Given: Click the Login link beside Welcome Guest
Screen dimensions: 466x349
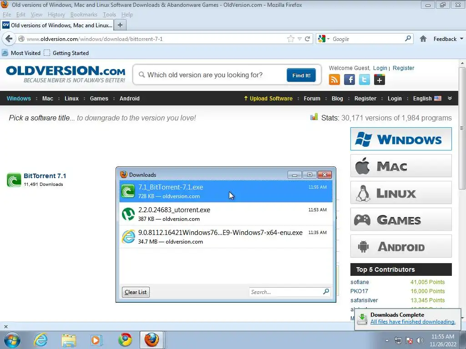Looking at the screenshot, I should [x=380, y=68].
